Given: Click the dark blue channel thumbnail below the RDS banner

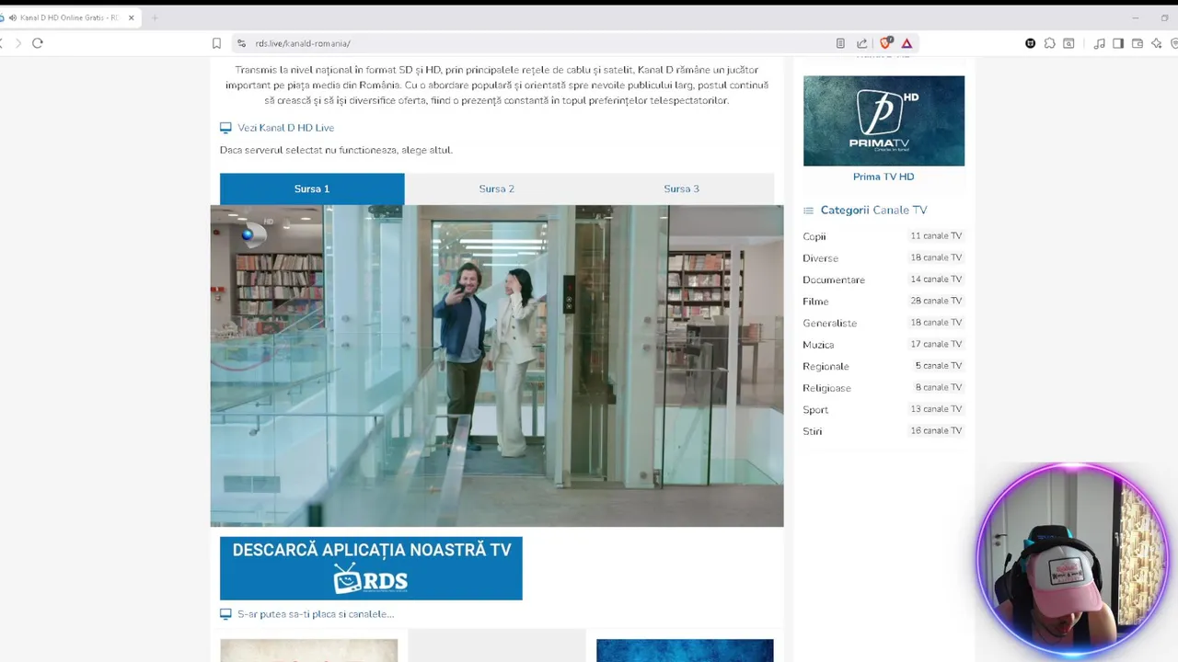Looking at the screenshot, I should pyautogui.click(x=685, y=651).
